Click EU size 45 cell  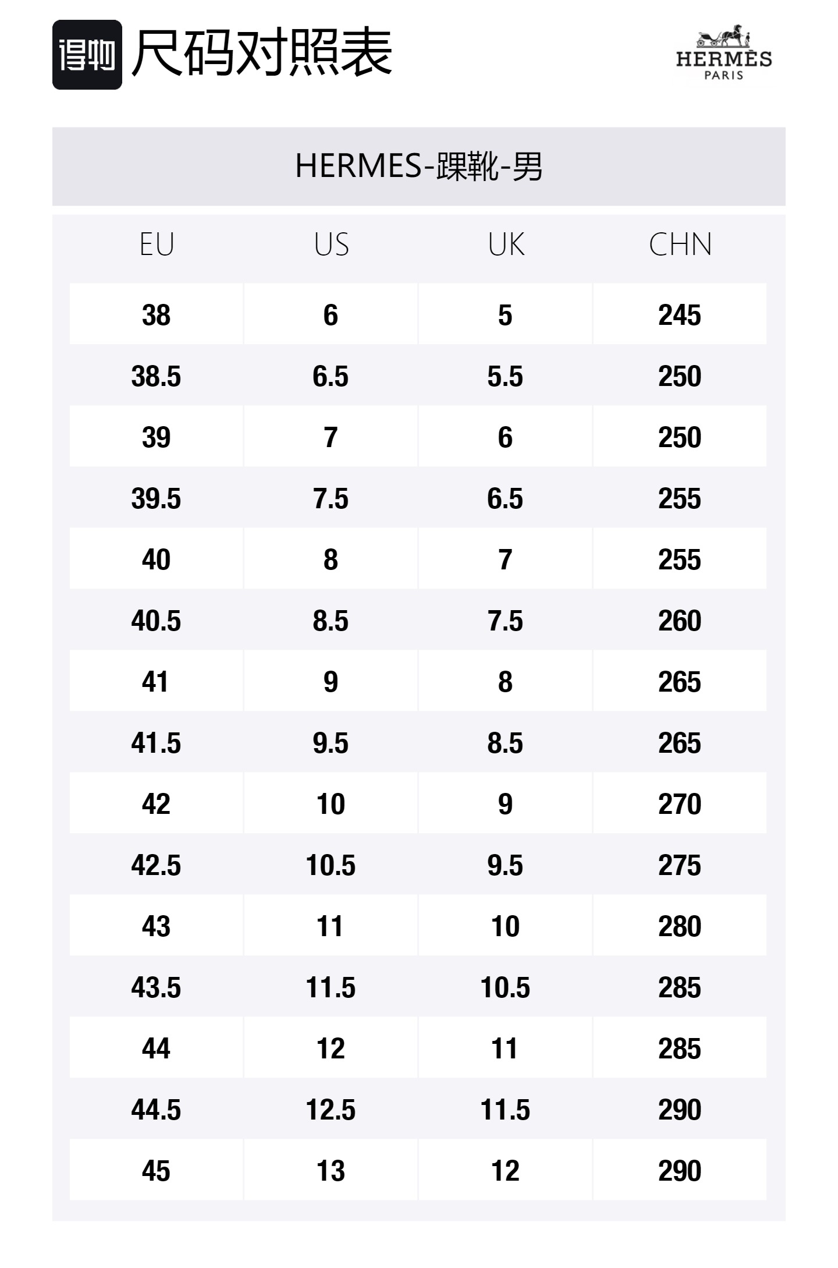[156, 1171]
